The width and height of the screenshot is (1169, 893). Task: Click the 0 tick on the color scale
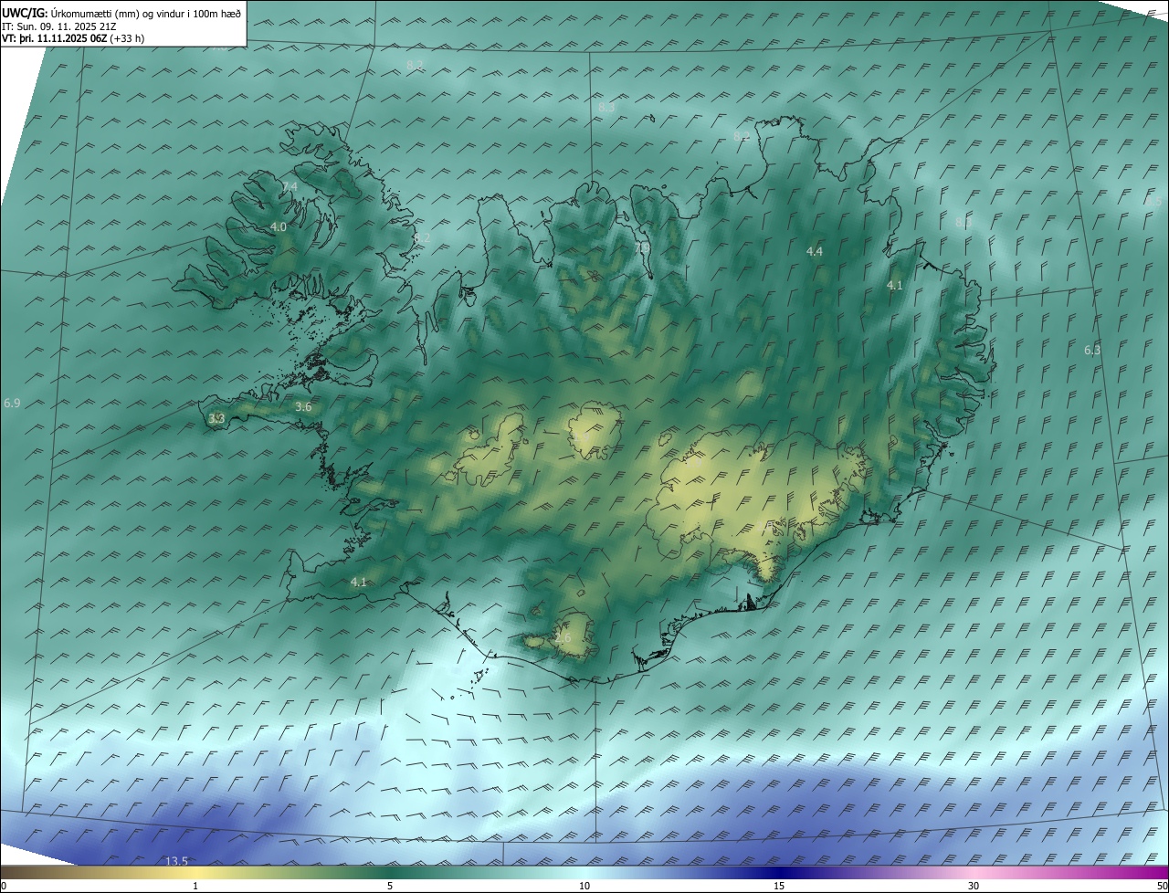(4, 886)
